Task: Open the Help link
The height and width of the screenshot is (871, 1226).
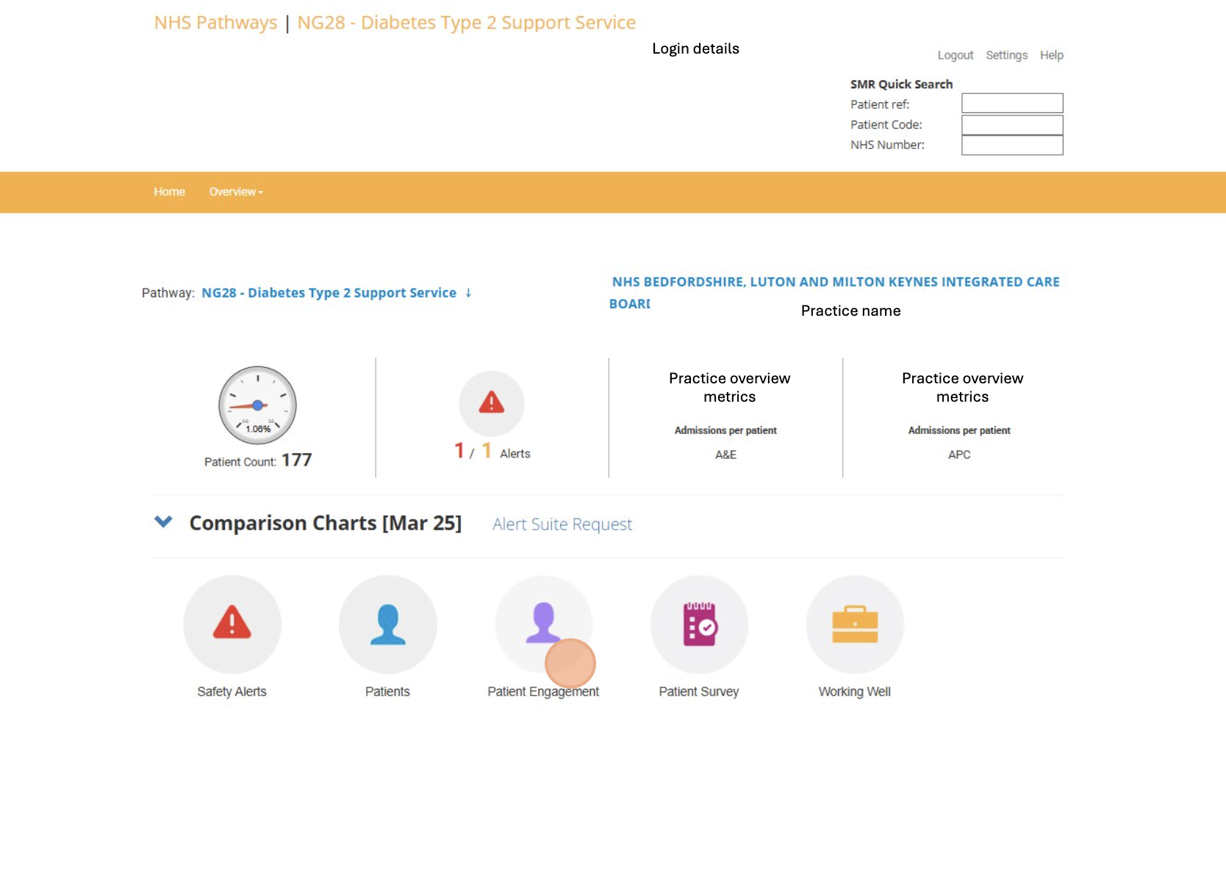Action: [1052, 55]
